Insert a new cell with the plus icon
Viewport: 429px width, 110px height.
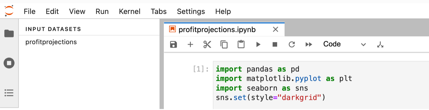(190, 44)
